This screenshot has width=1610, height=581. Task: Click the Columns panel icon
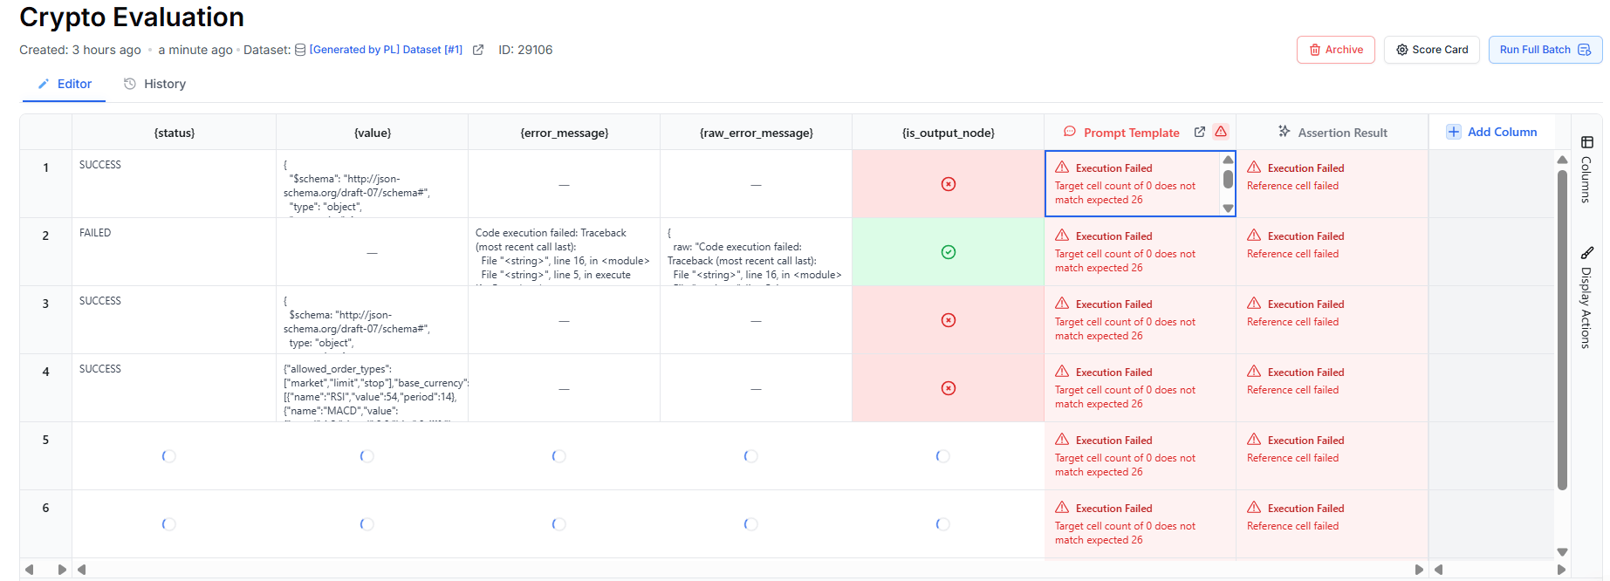coord(1587,142)
